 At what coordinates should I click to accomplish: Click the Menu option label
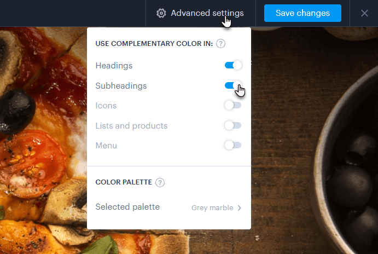106,146
